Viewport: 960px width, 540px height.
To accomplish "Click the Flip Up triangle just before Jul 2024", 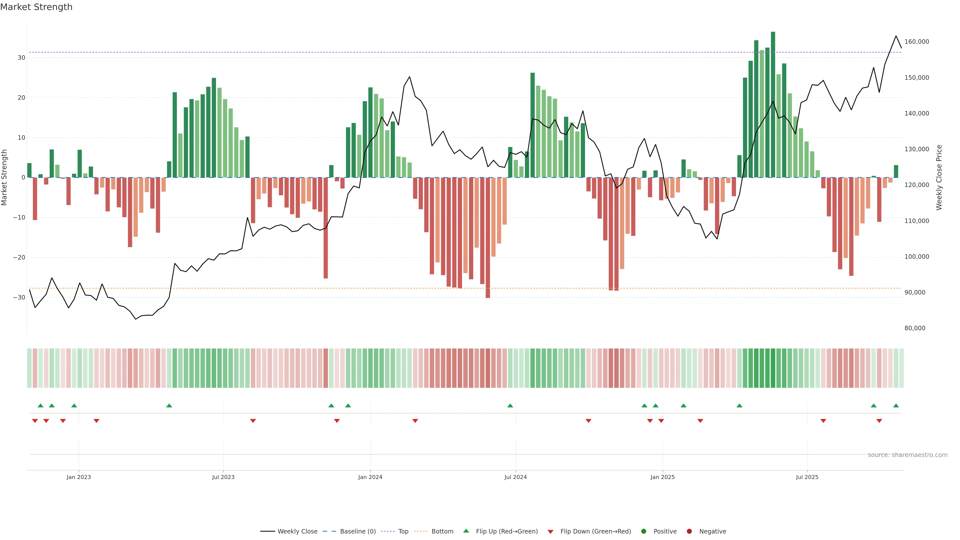I will (x=510, y=405).
